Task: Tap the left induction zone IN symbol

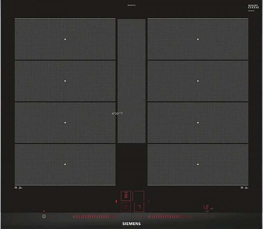Action: click(19, 188)
